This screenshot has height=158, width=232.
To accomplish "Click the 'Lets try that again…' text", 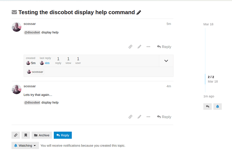I will pos(38,95).
